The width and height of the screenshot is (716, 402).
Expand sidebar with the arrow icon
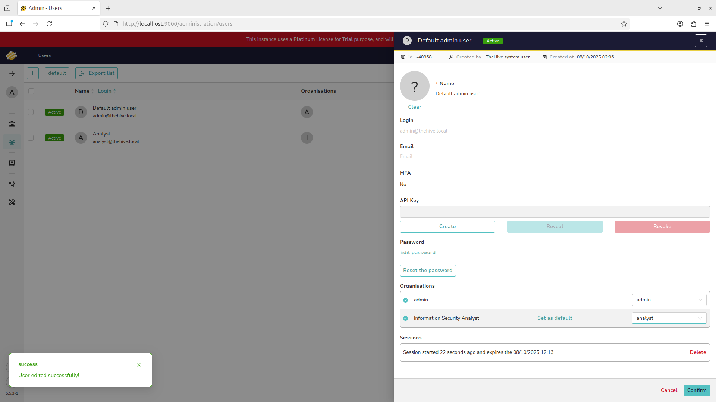pos(12,74)
